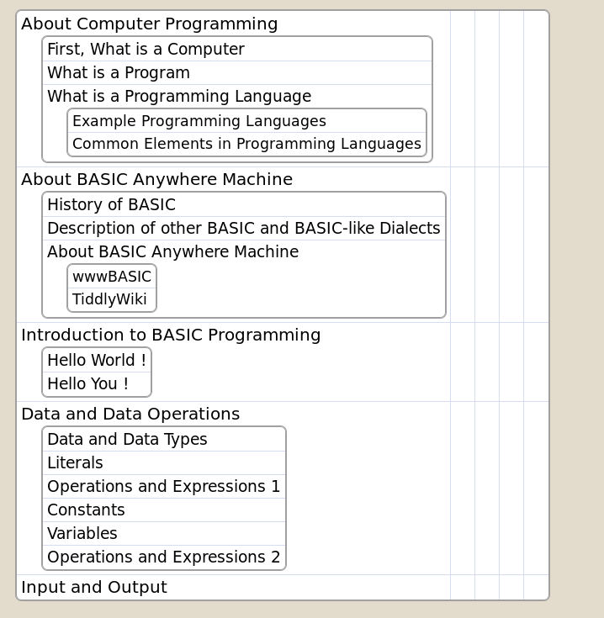Click 'Introduction to BASIC Programming' heading
Image resolution: width=604 pixels, height=618 pixels.
point(171,335)
